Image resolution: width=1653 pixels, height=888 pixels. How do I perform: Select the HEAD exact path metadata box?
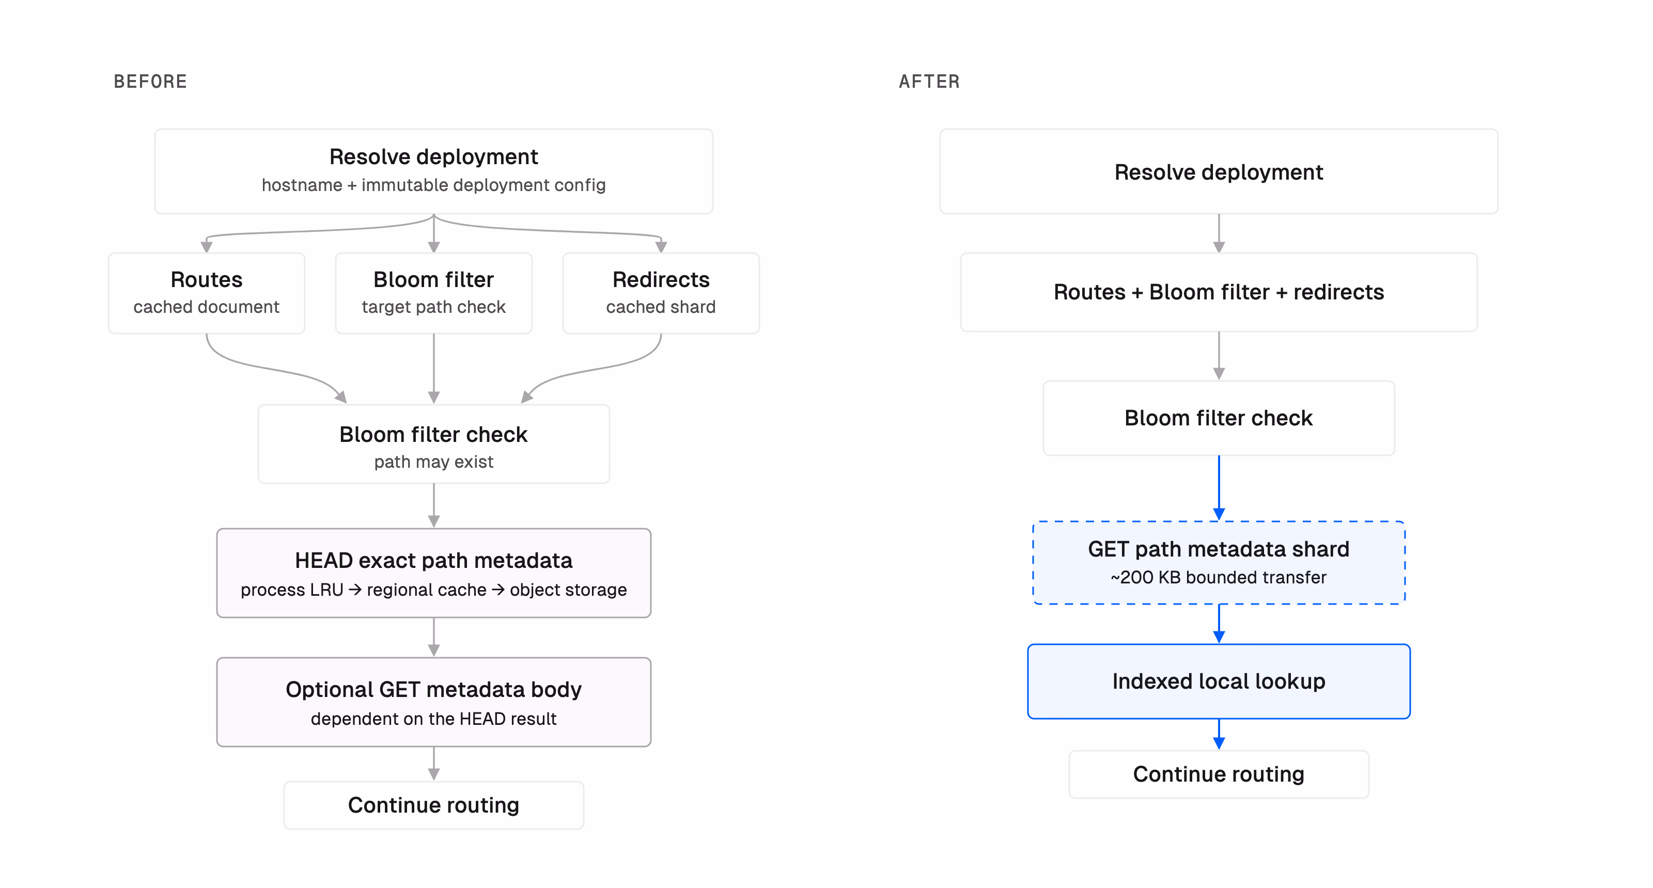click(x=434, y=573)
